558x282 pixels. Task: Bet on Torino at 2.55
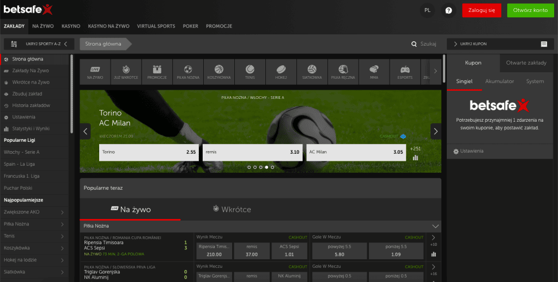click(149, 152)
